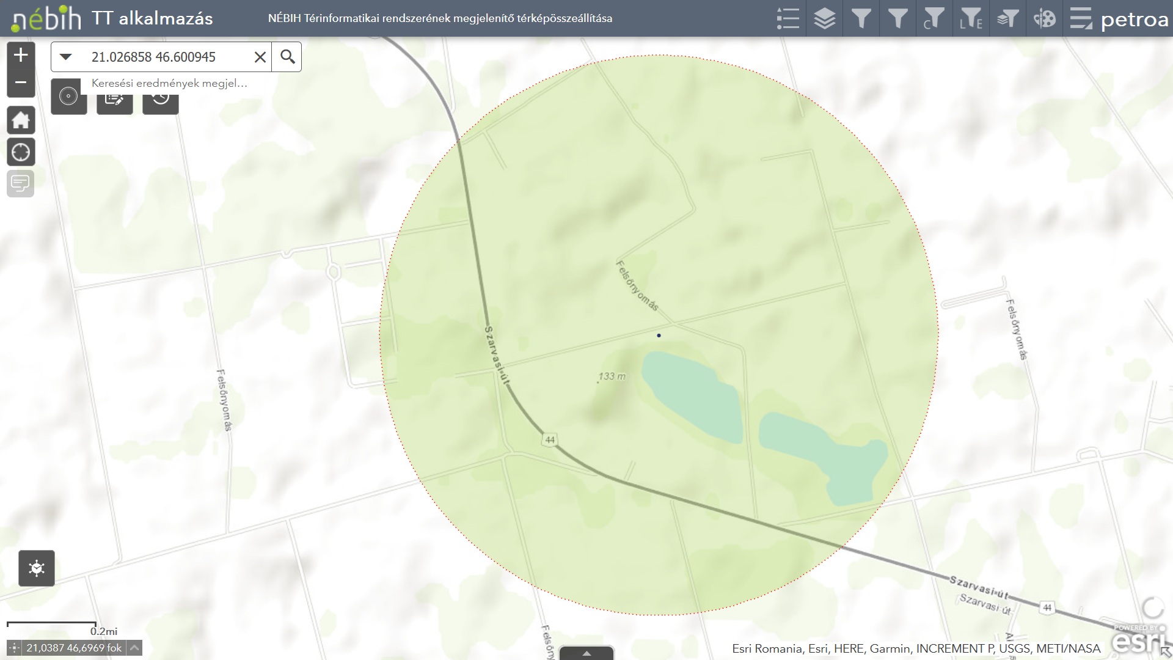This screenshot has height=660, width=1173.
Task: Open the attribute list icon near petroa
Action: pos(1081,18)
